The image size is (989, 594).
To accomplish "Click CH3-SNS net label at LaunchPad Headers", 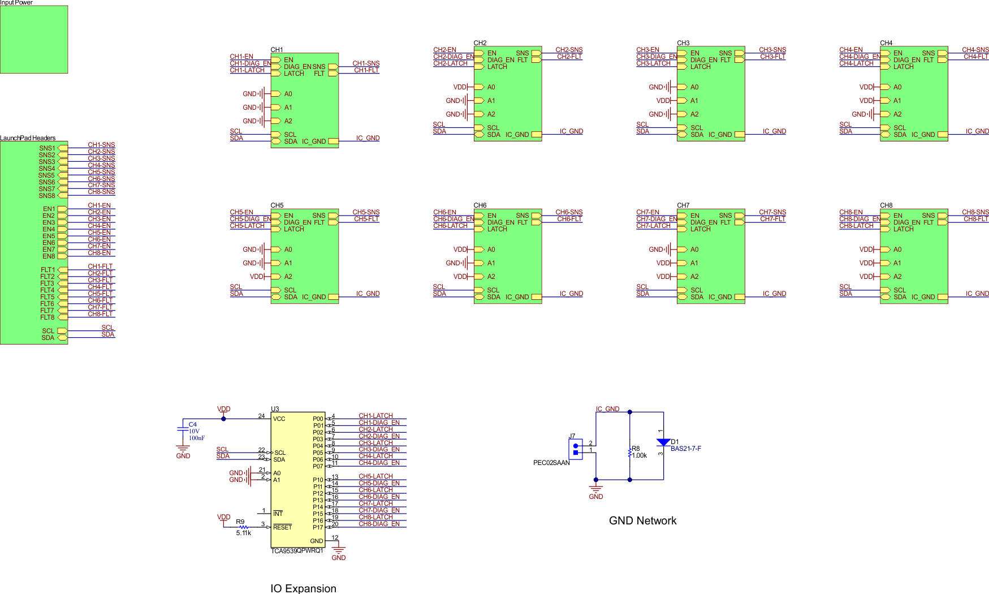I will (x=101, y=158).
